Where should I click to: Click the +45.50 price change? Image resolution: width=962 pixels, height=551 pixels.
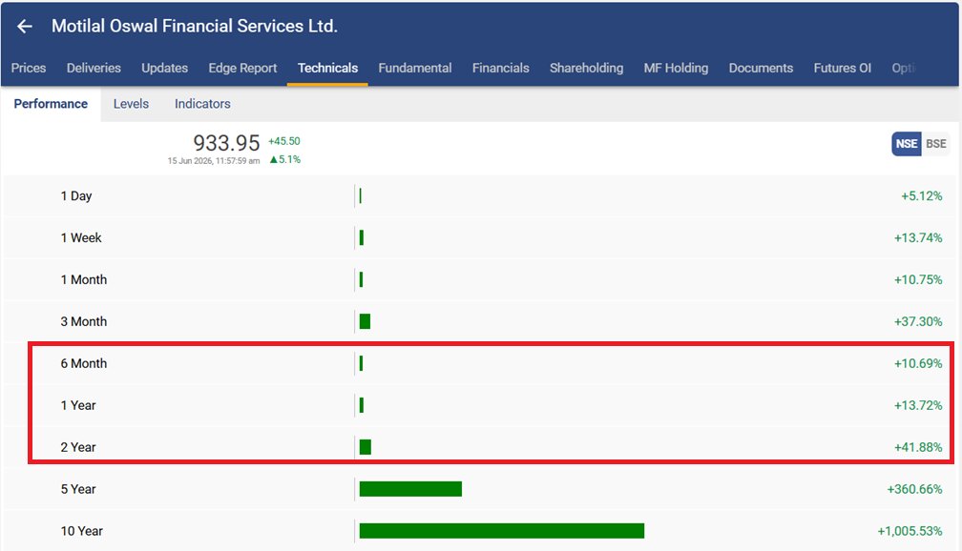tap(284, 141)
